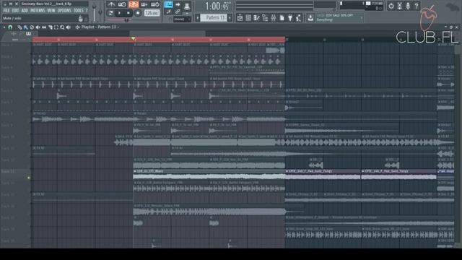
Task: Expand the news panel dropdown arrow
Action: coord(362,18)
